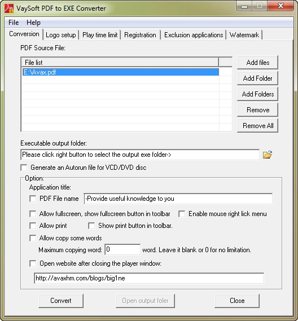This screenshot has width=298, height=321.
Task: Click the Convert button
Action: pos(61,301)
